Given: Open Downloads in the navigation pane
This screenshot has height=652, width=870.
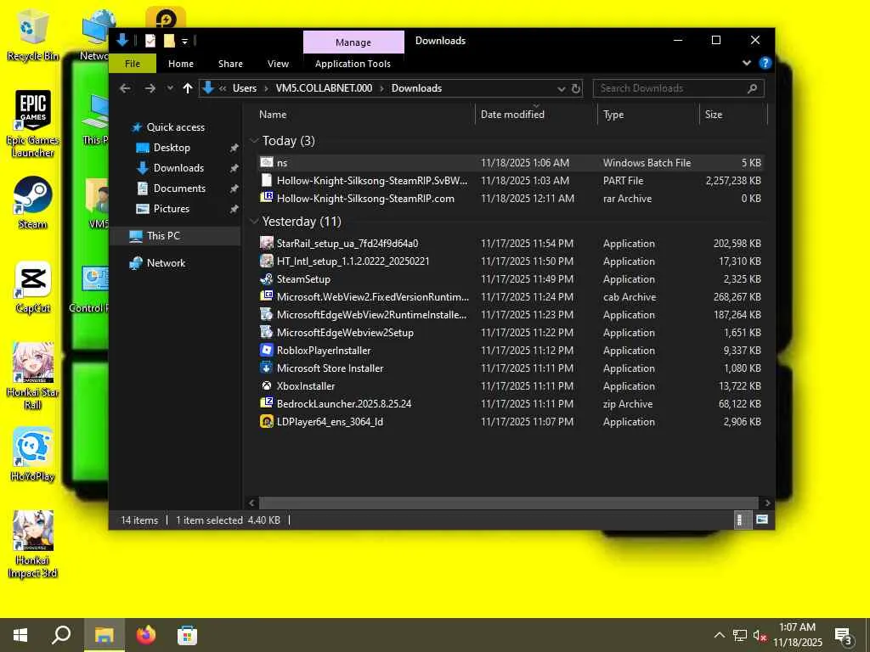Looking at the screenshot, I should click(x=178, y=168).
